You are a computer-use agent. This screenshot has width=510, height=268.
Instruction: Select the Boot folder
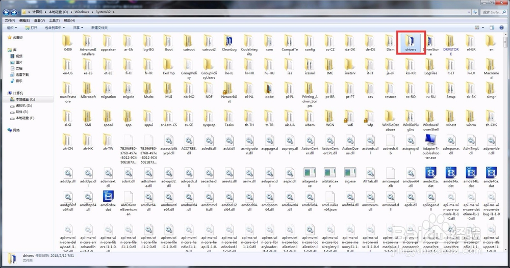[x=169, y=43]
